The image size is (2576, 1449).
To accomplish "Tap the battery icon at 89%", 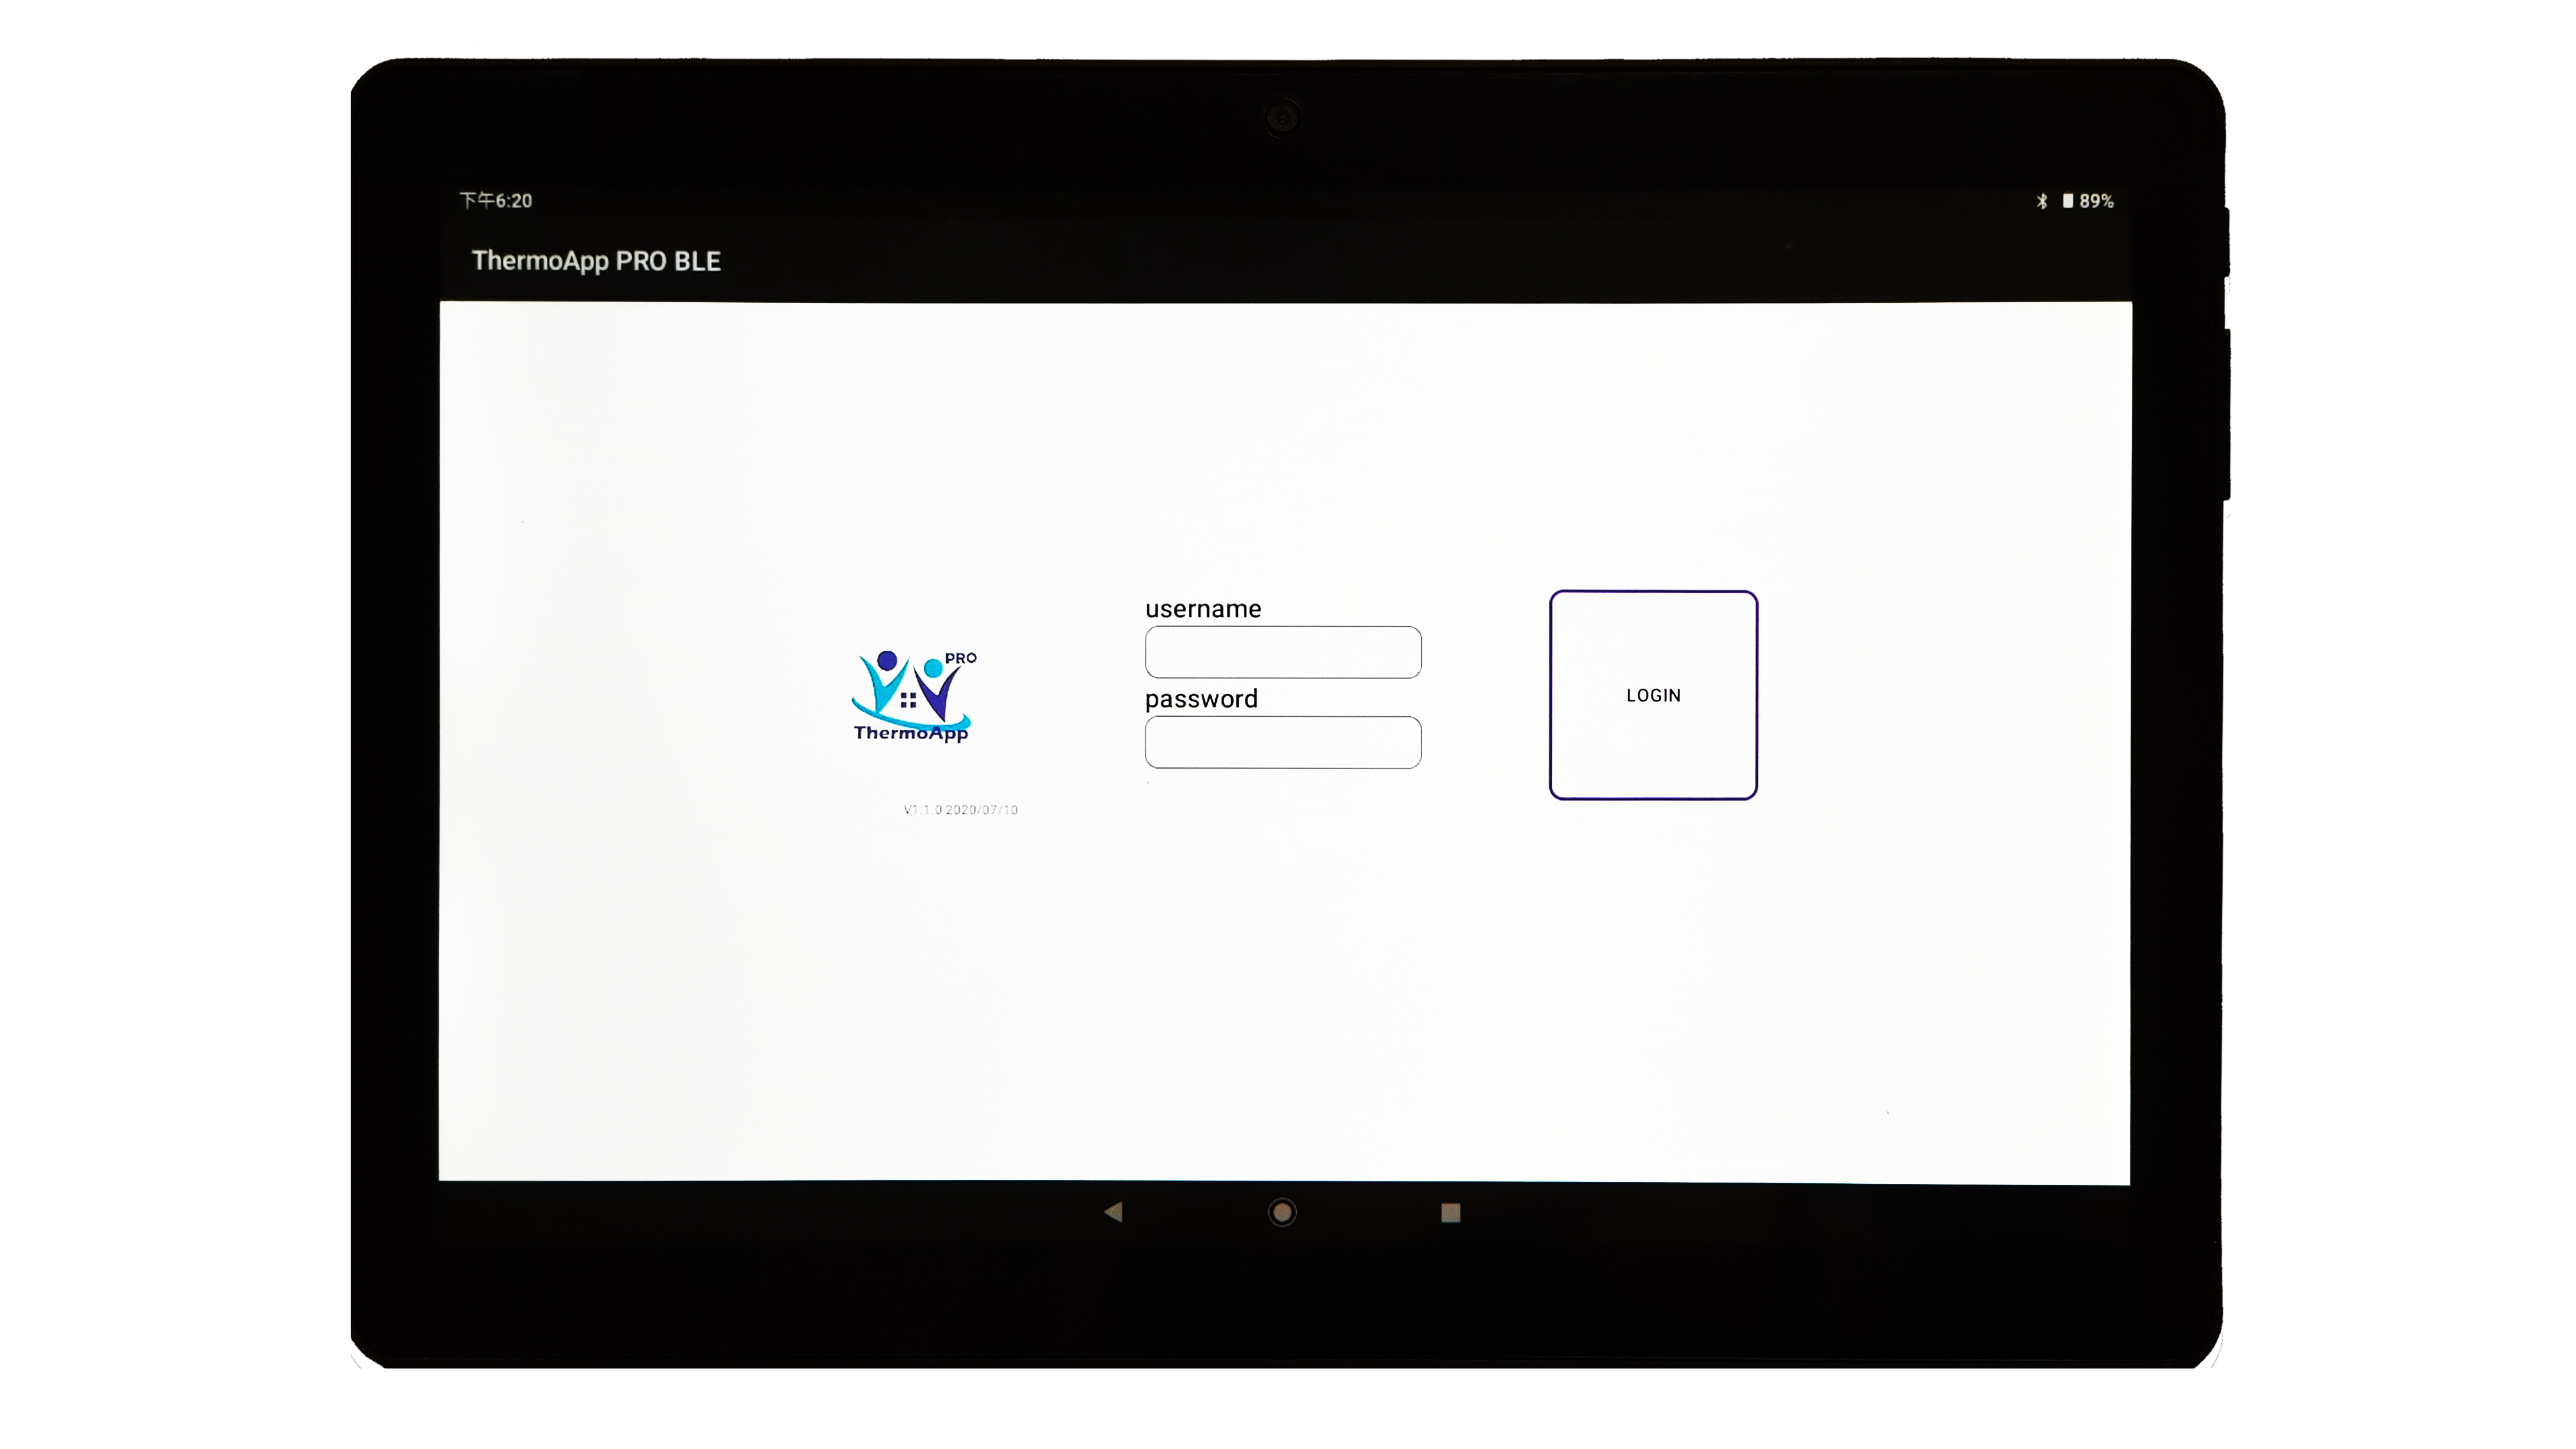I will click(x=2068, y=201).
